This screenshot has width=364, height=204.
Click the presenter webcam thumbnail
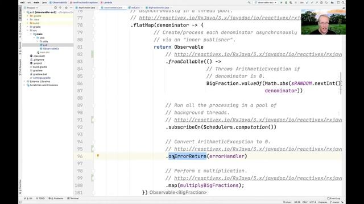(323, 22)
